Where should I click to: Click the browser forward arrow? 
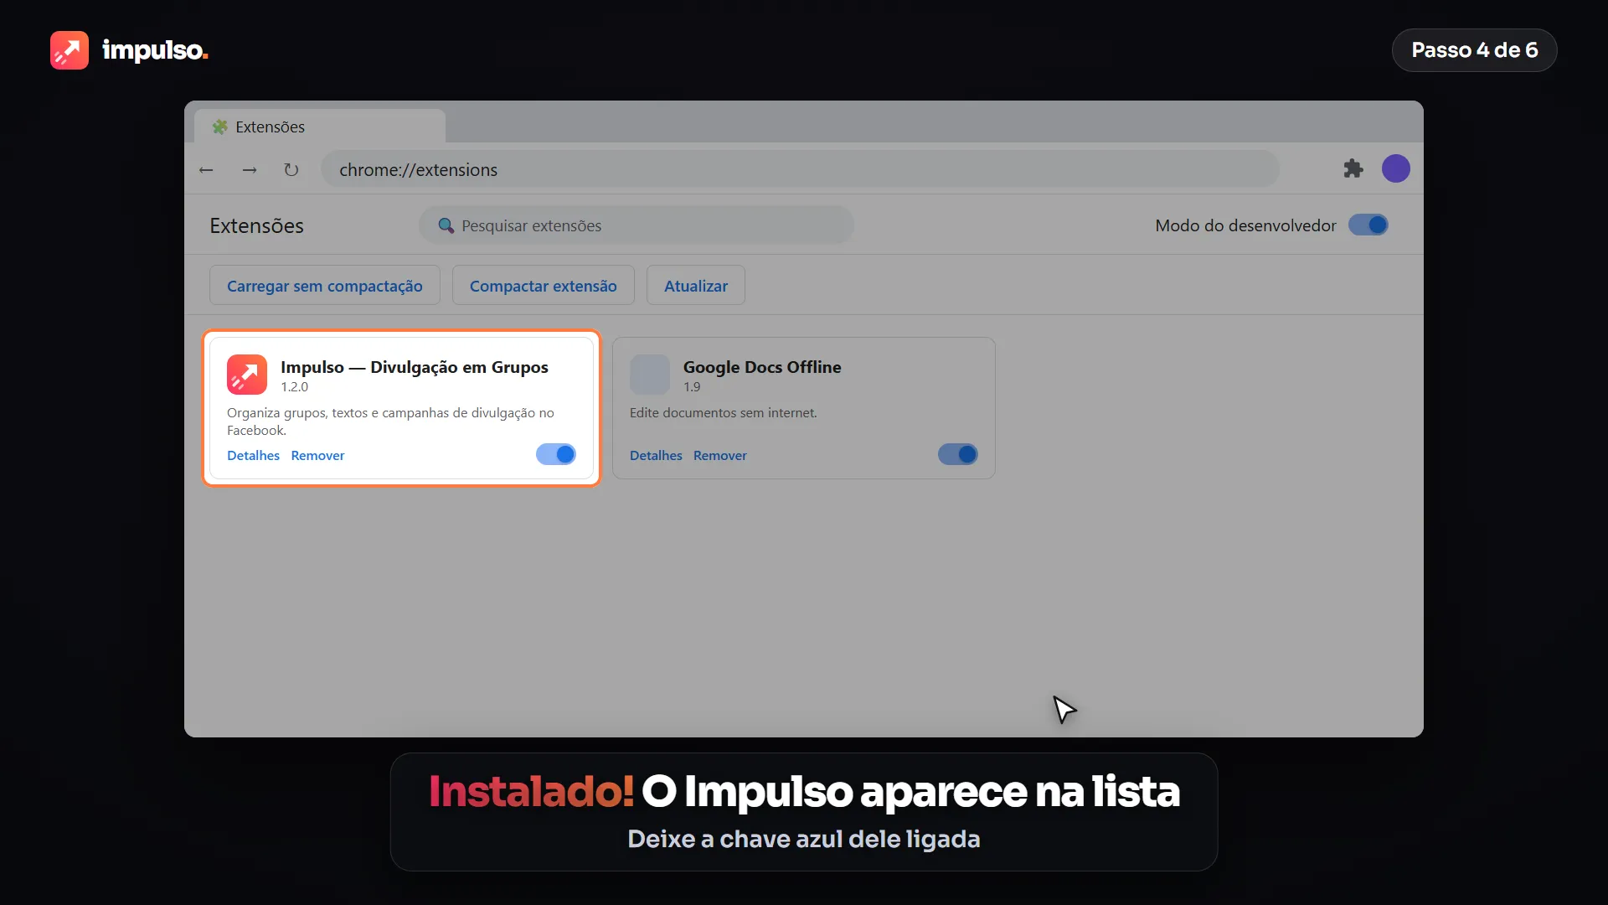[x=250, y=170]
